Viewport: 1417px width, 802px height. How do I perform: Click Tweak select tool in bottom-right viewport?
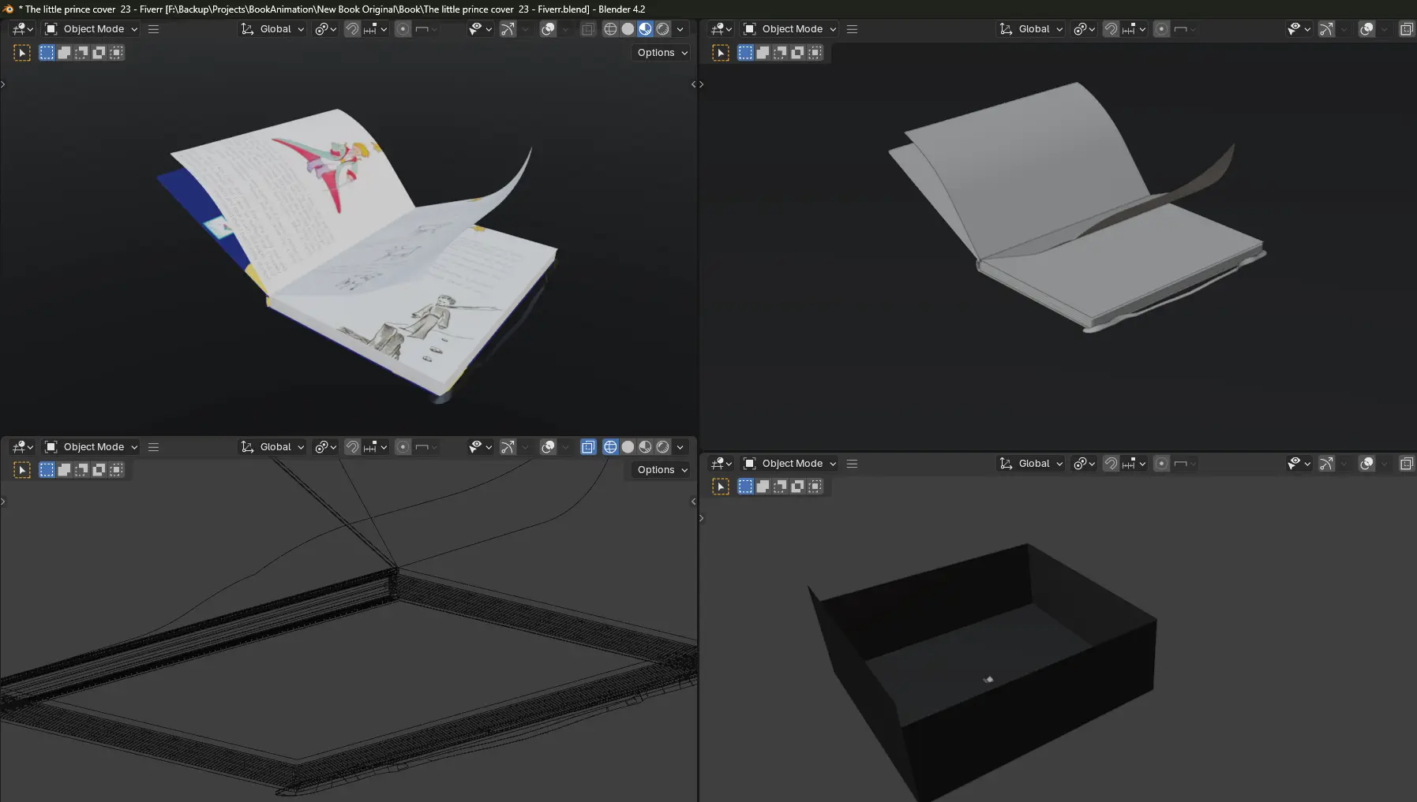click(721, 487)
